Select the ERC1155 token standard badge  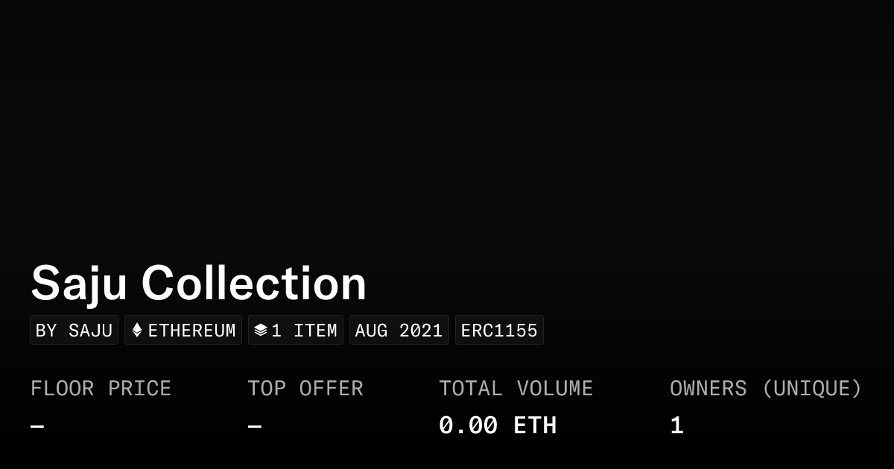coord(499,331)
